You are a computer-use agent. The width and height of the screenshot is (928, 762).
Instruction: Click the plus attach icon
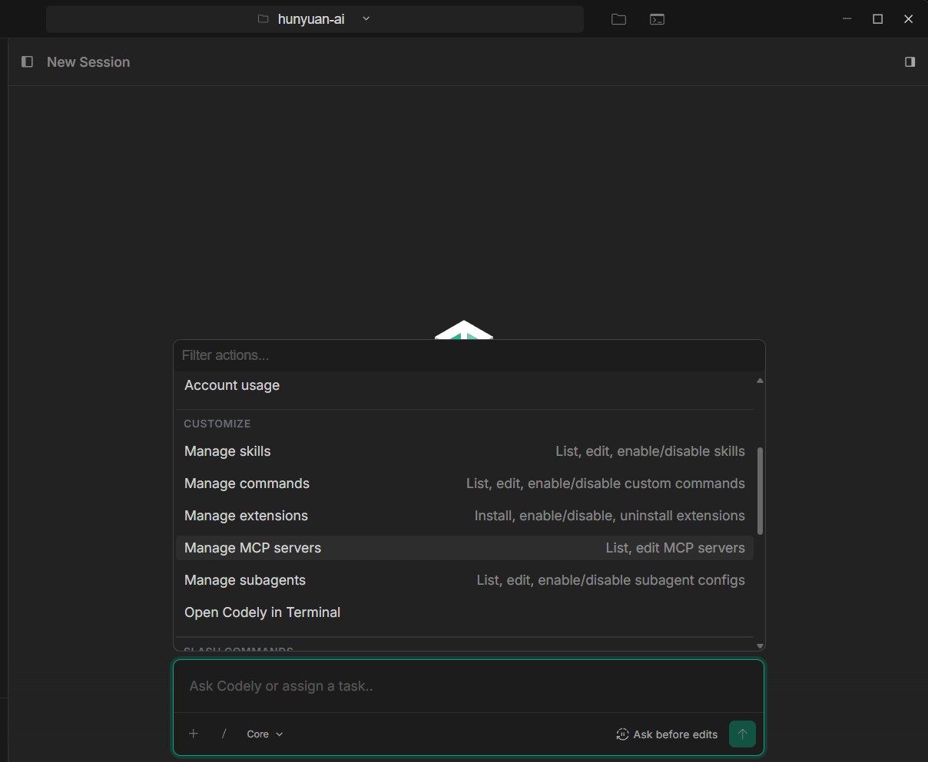coord(194,734)
